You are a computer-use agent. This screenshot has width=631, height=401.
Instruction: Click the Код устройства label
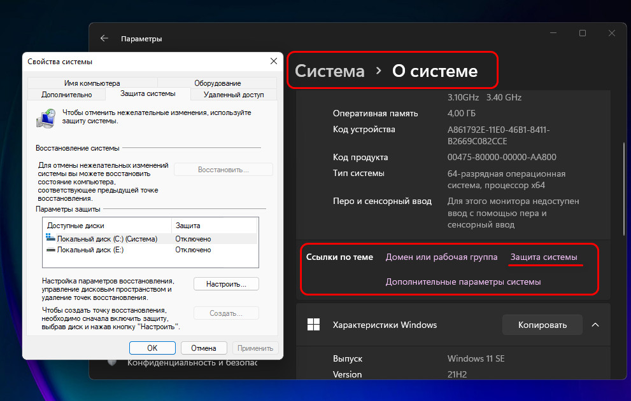(364, 130)
